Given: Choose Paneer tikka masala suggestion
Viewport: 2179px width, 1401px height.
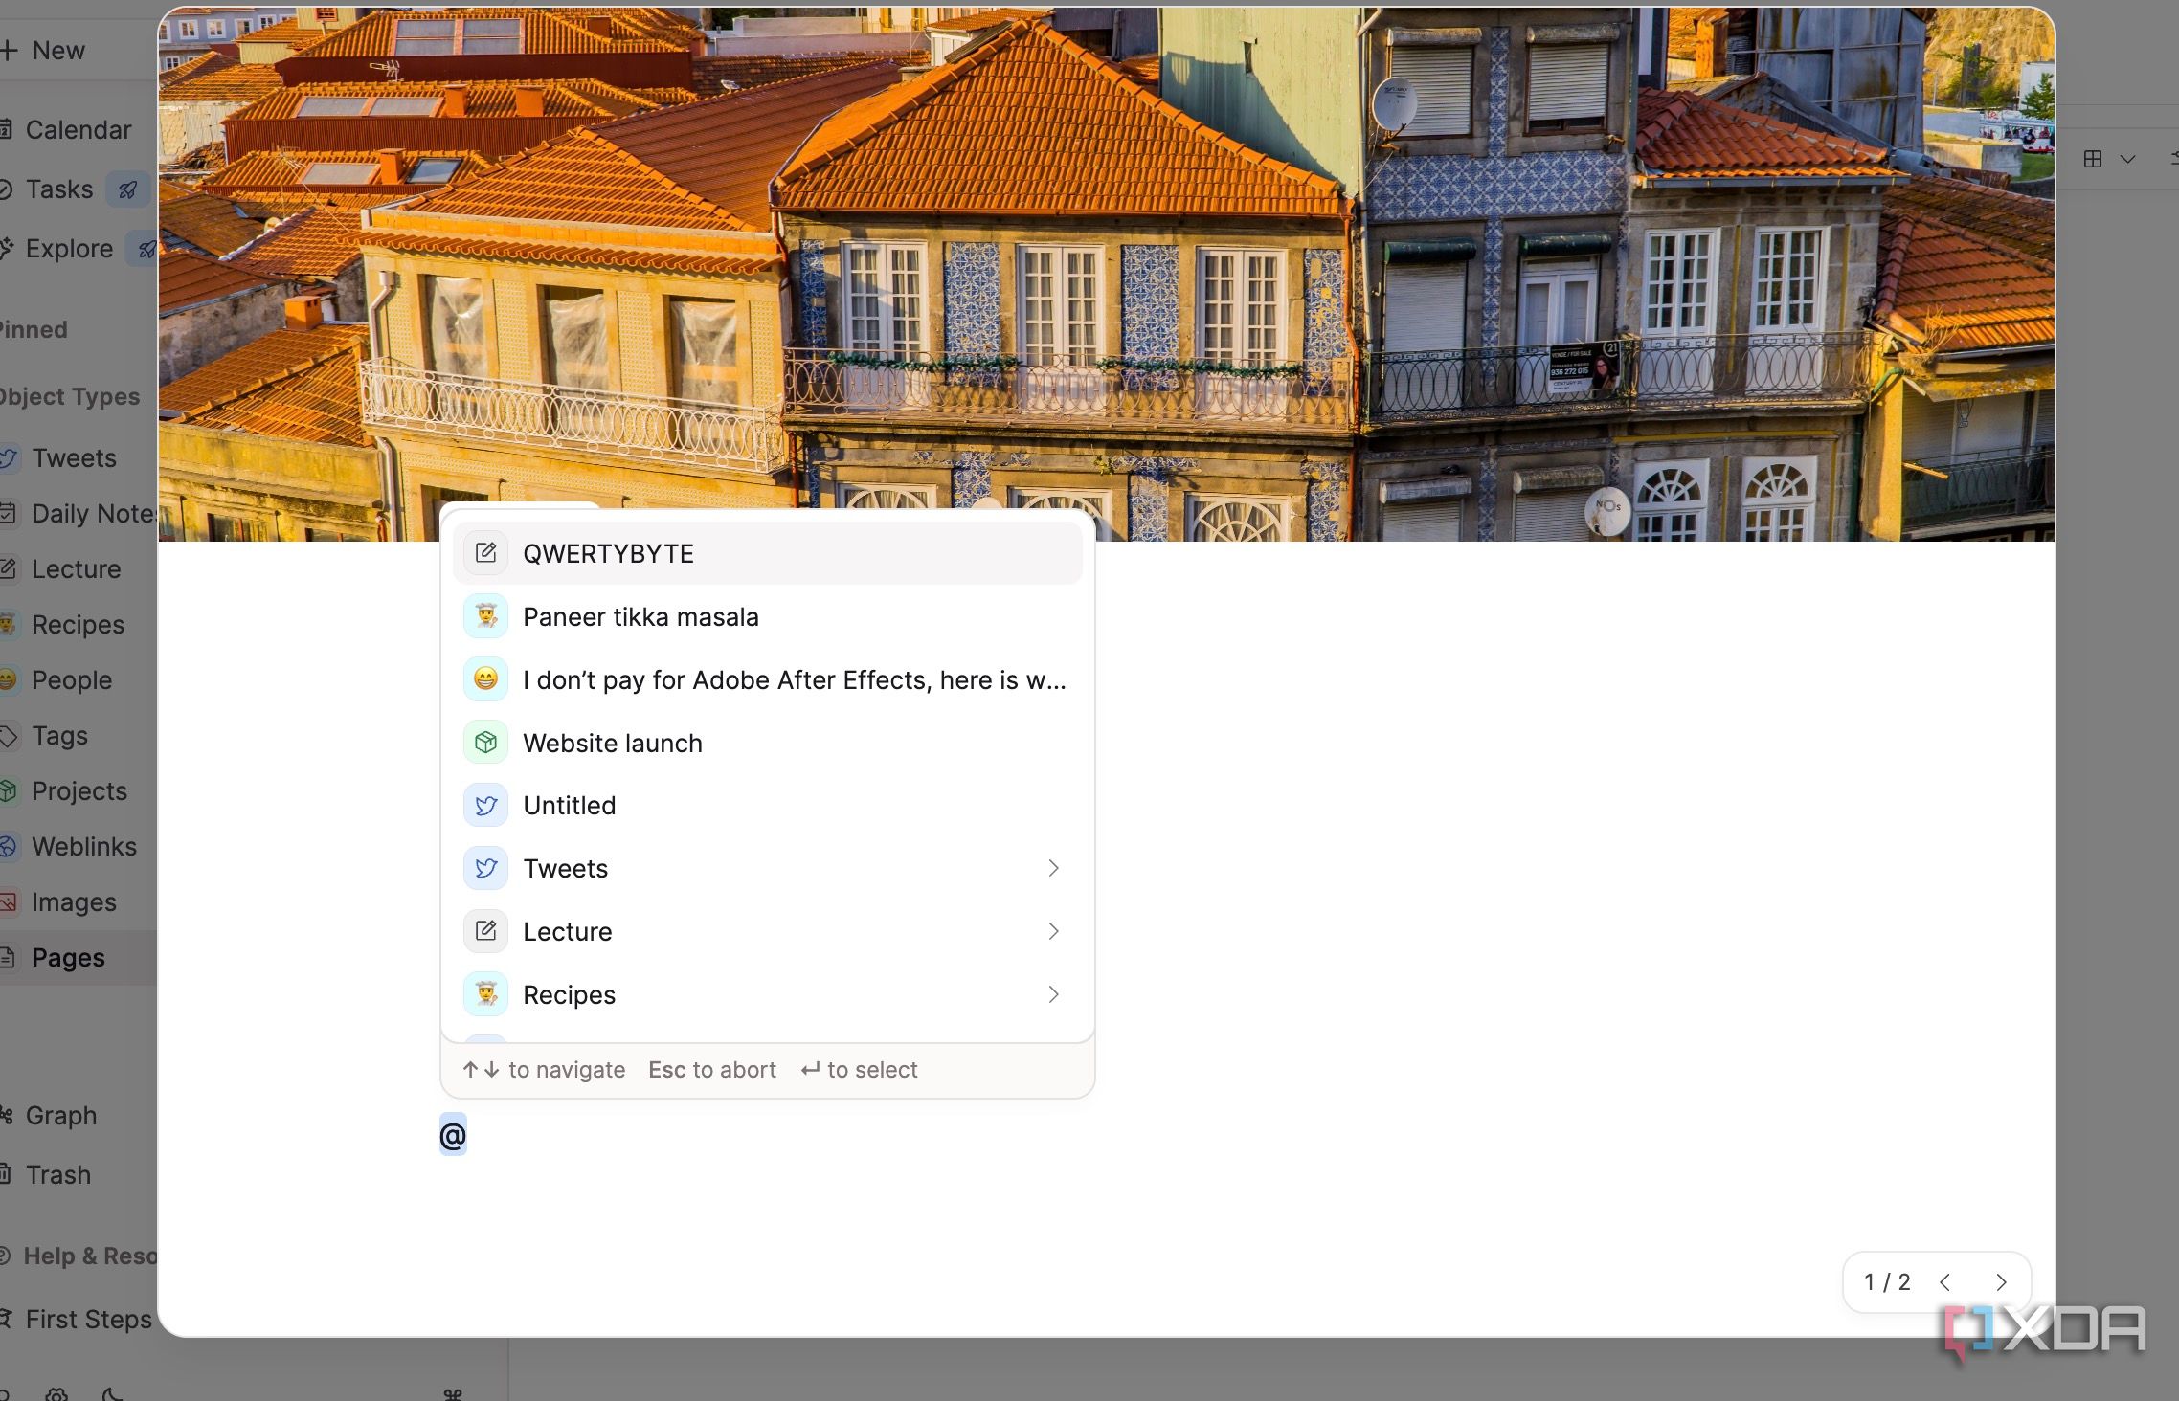Looking at the screenshot, I should click(767, 616).
